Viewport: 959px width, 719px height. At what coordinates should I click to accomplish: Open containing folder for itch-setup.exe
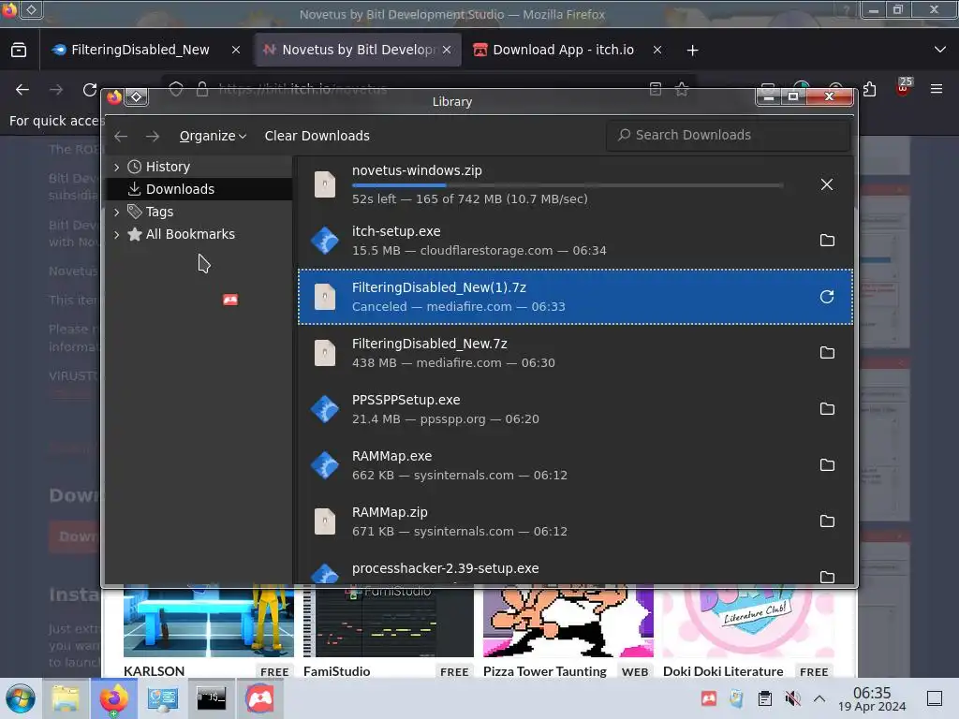(x=827, y=241)
